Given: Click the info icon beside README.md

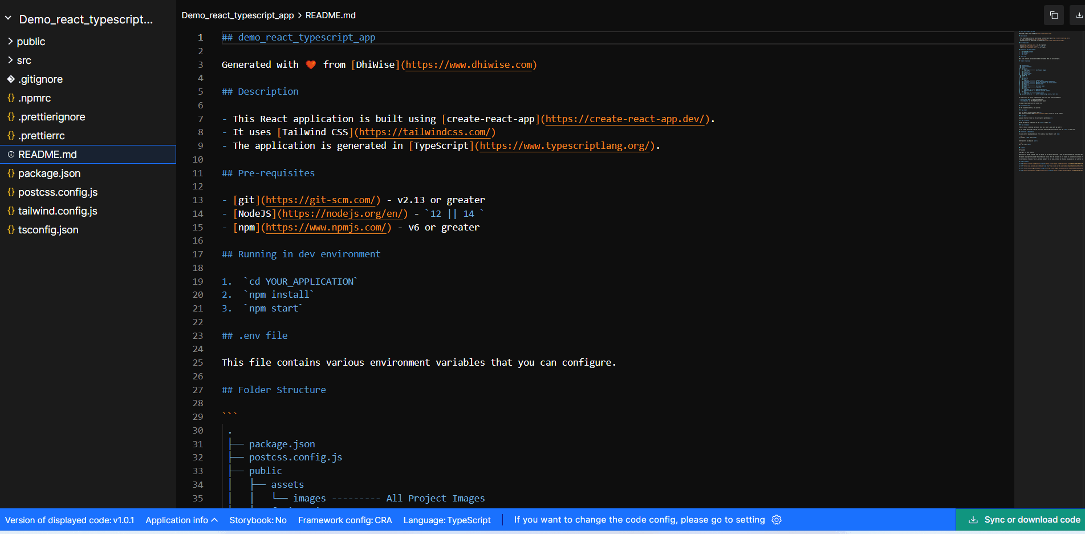Looking at the screenshot, I should coord(11,155).
